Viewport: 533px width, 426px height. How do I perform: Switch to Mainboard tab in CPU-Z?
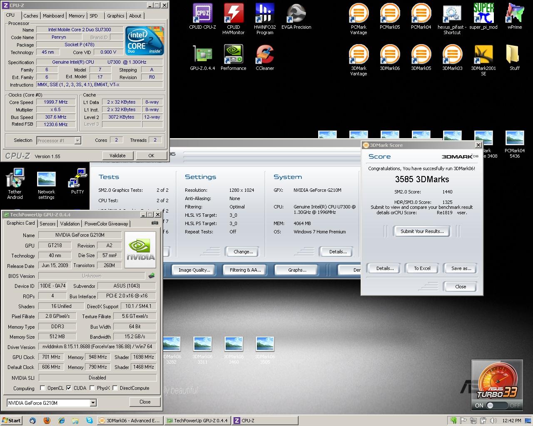tap(54, 16)
